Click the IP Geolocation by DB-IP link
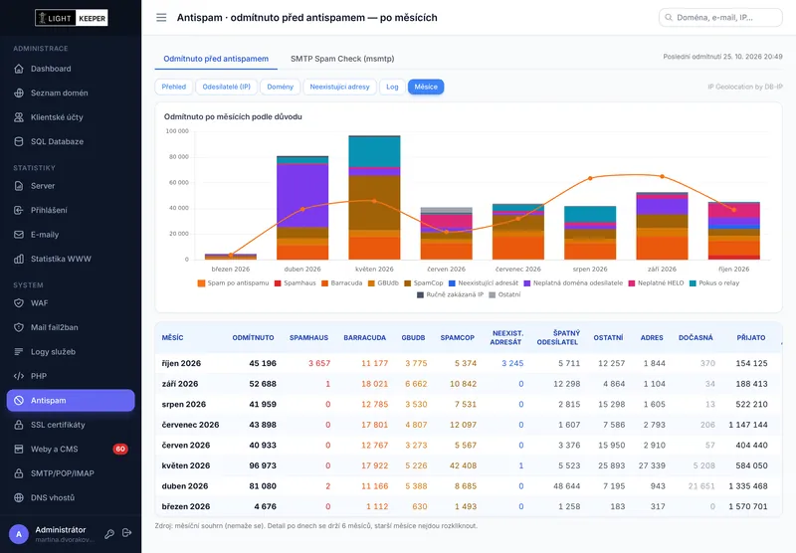 tap(744, 87)
